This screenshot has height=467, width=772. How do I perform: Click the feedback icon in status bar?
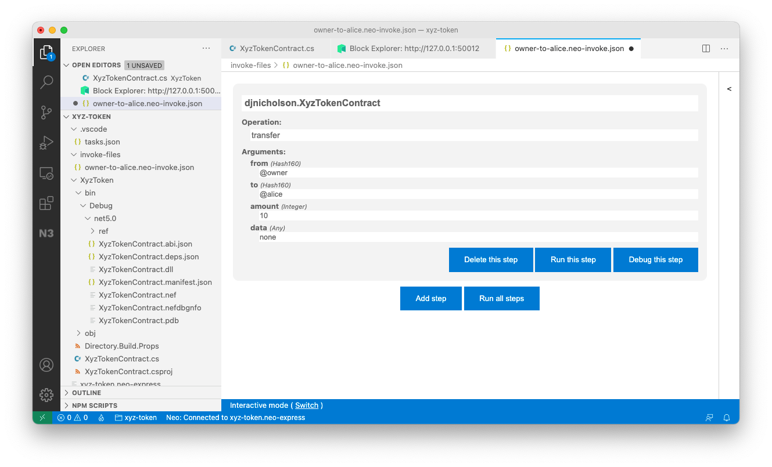[x=709, y=417]
